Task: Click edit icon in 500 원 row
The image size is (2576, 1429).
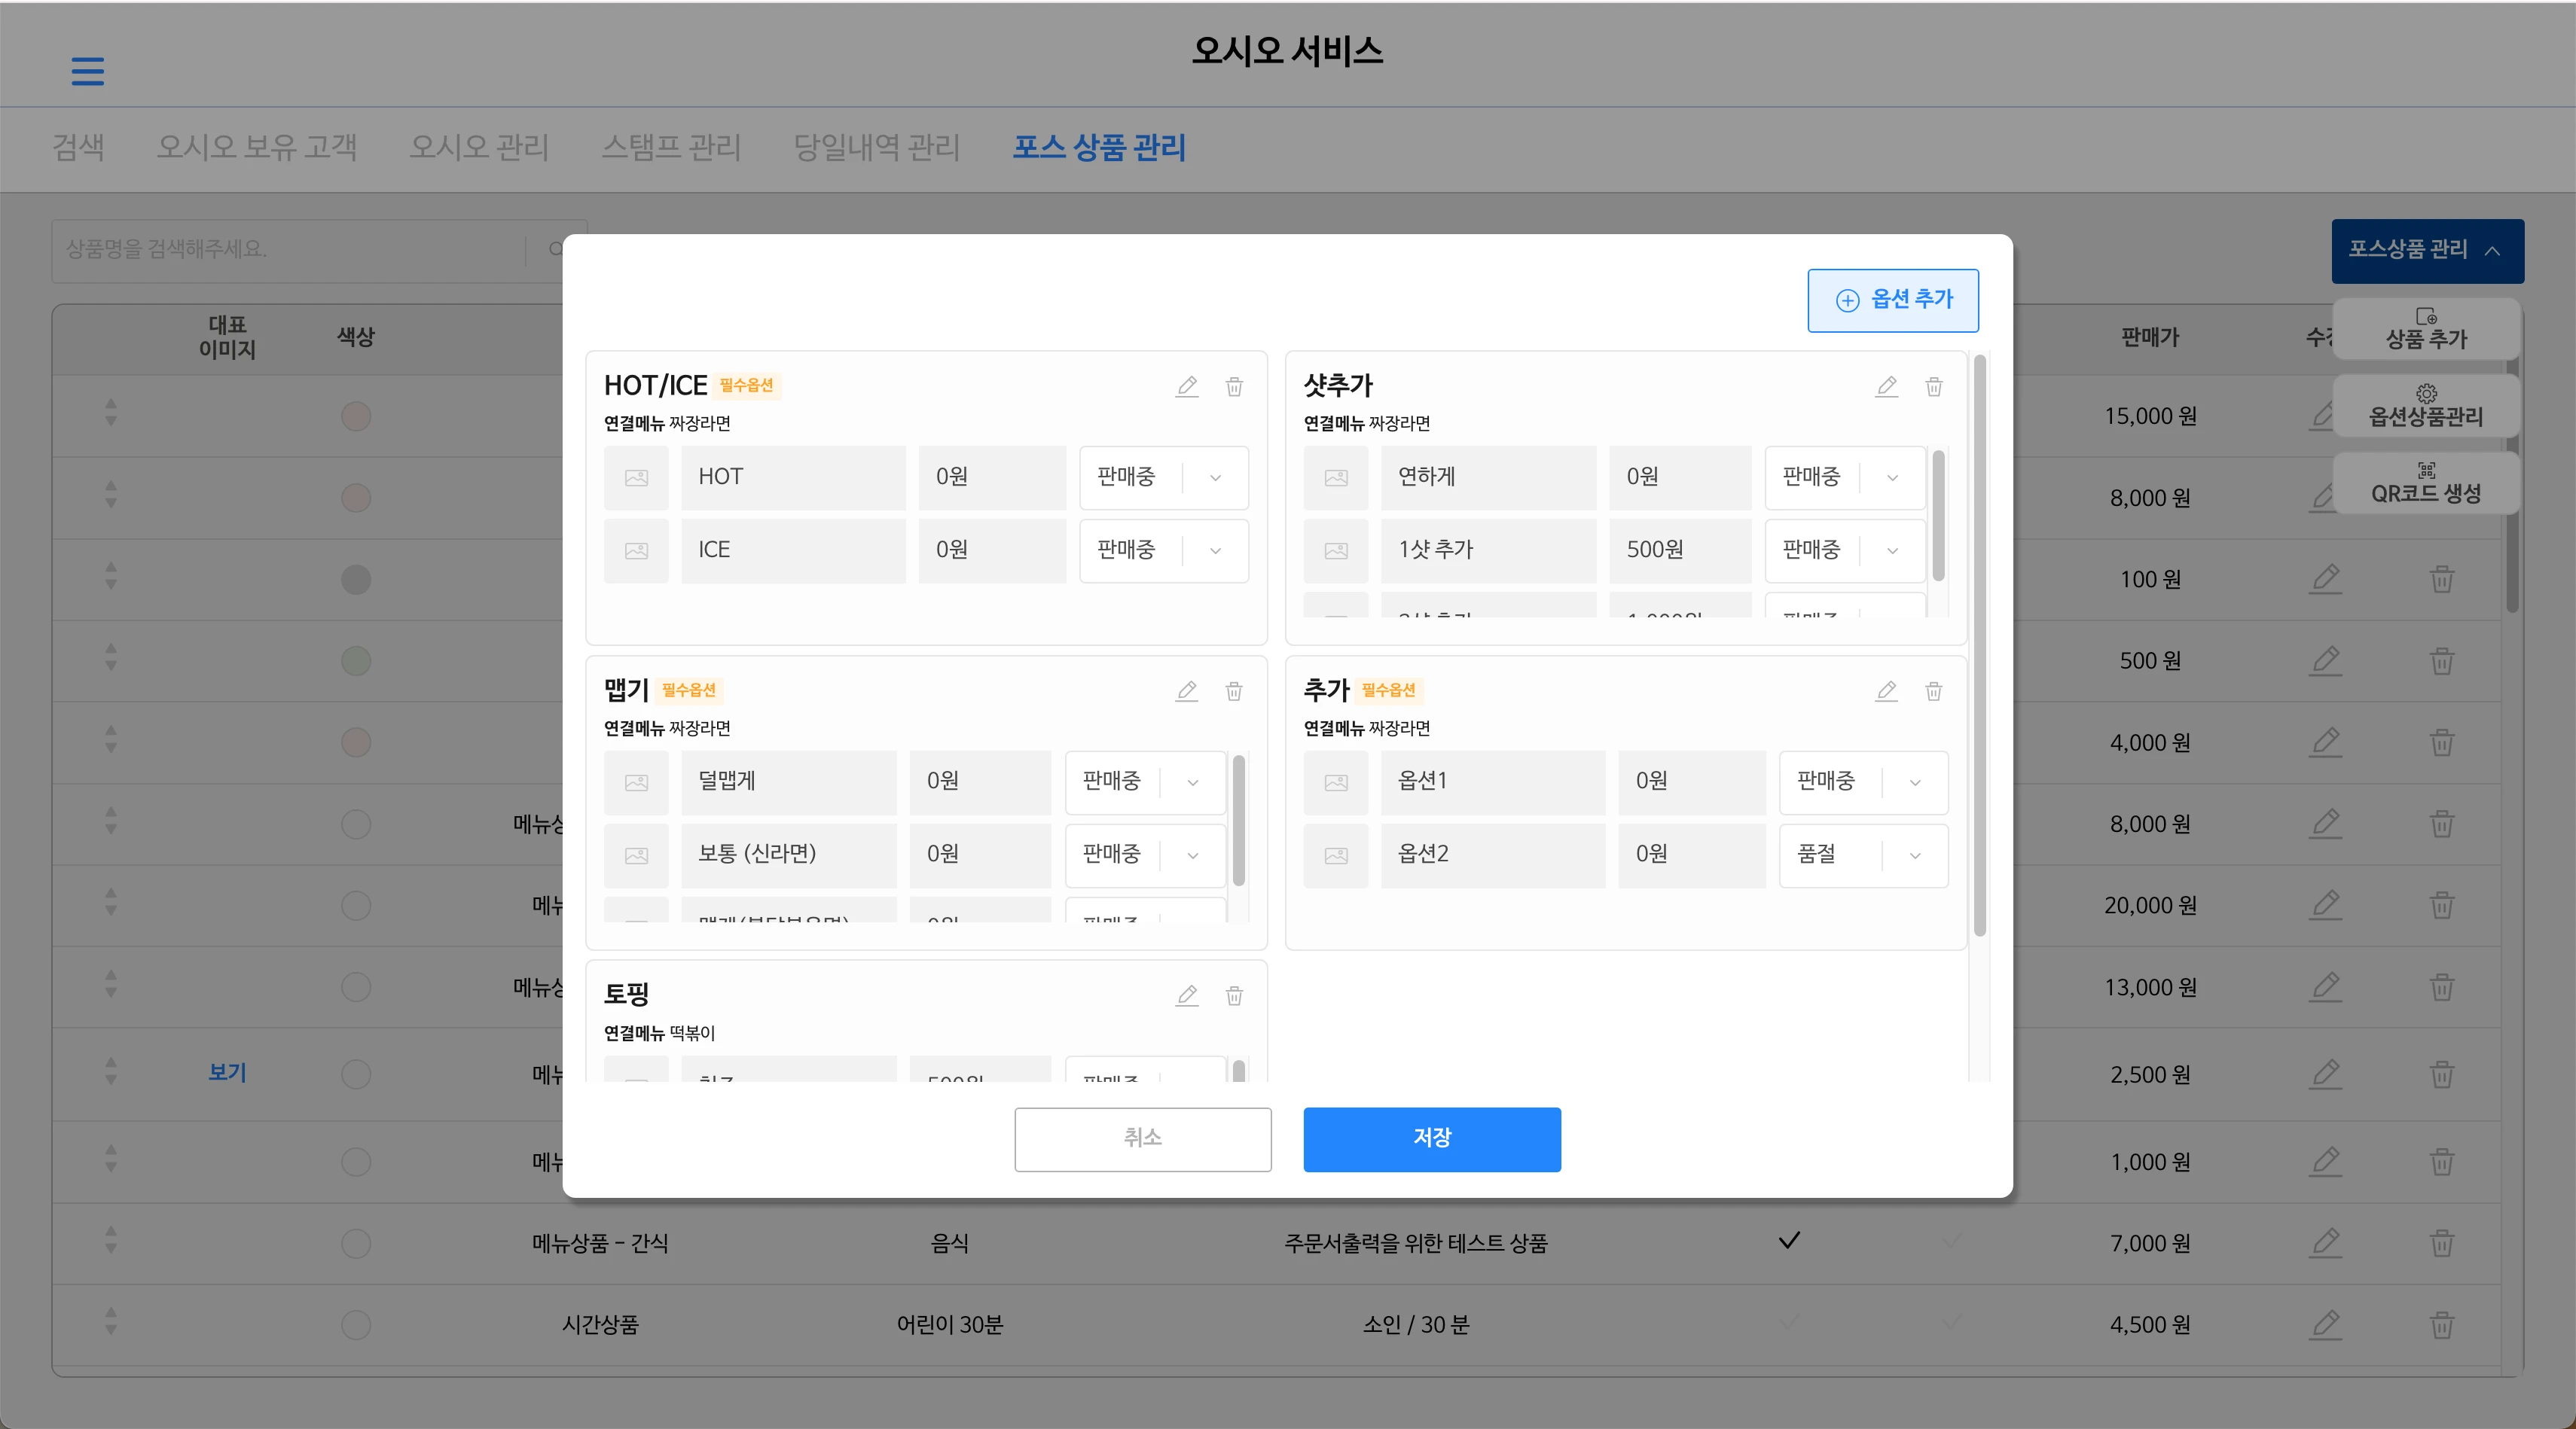Action: 2326,660
